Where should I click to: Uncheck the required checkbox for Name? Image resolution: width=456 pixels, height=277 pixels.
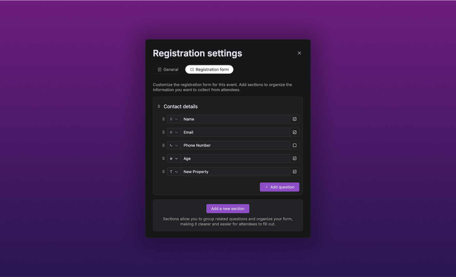pos(294,119)
